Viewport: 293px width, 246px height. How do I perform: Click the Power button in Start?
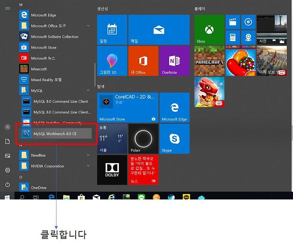click(x=7, y=184)
